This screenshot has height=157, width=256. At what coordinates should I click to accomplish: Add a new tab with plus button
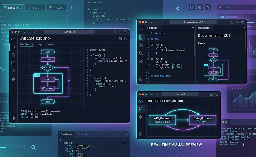[x=71, y=7]
